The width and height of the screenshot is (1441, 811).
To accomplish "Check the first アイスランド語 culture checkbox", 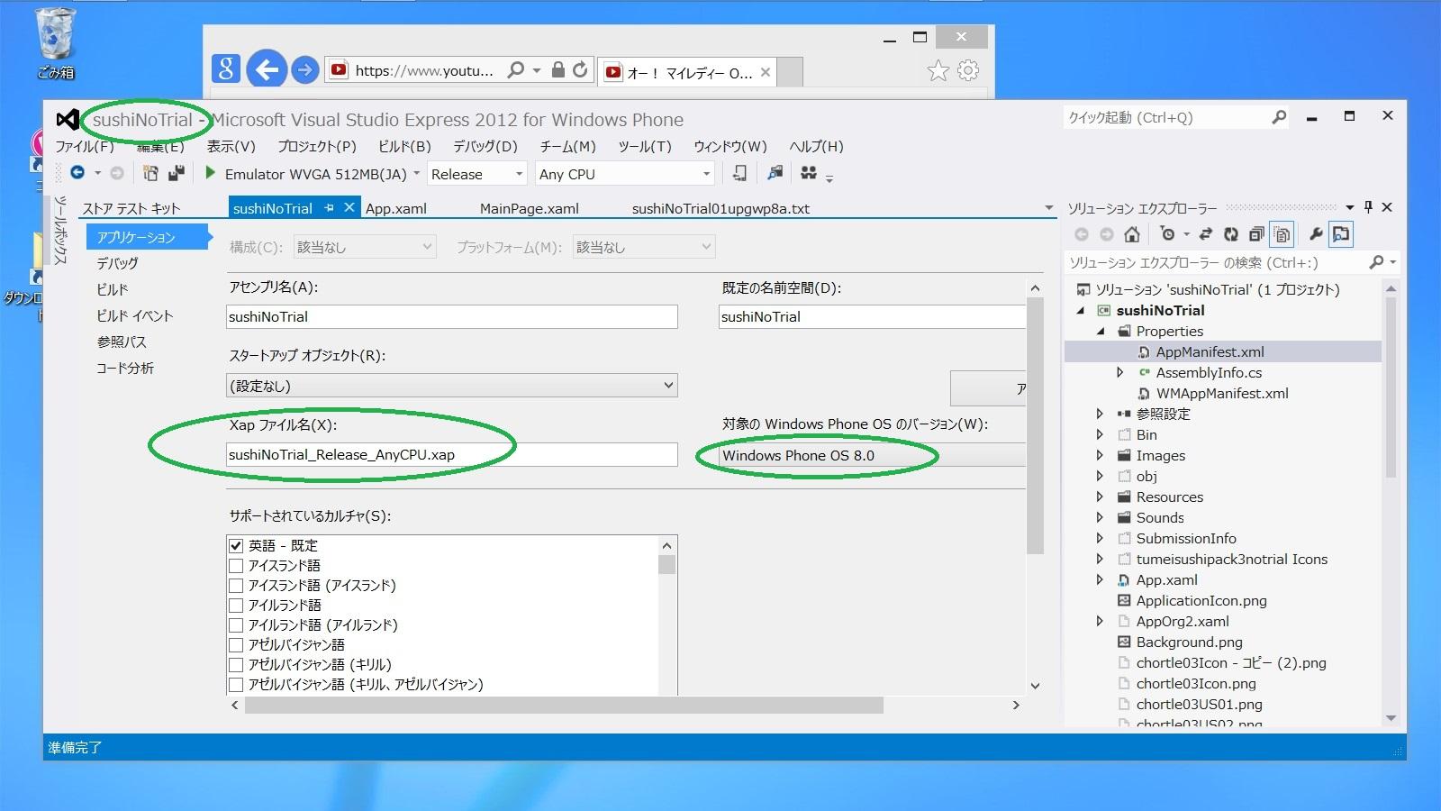I will click(236, 565).
